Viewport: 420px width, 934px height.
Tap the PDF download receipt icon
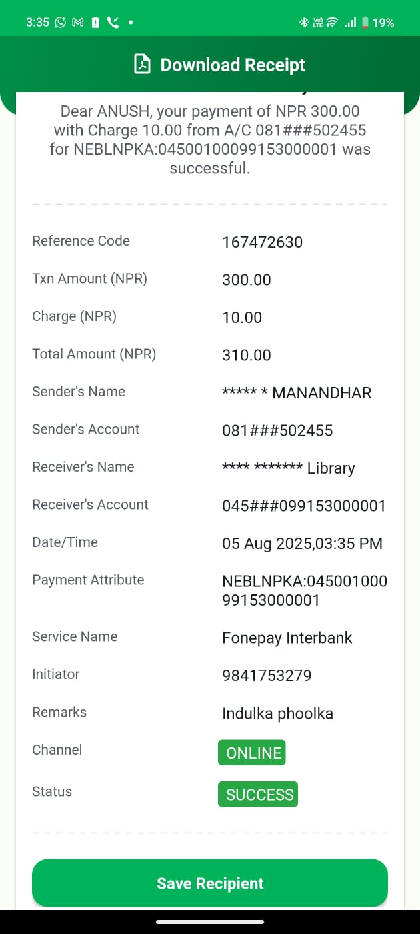click(142, 65)
